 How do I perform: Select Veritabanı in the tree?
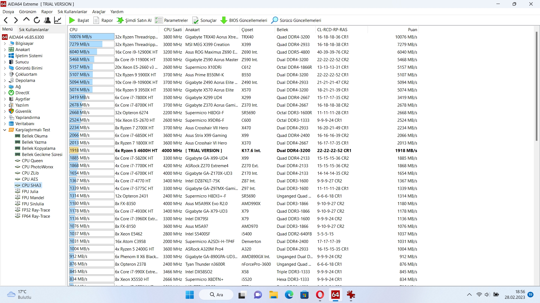(x=21, y=124)
